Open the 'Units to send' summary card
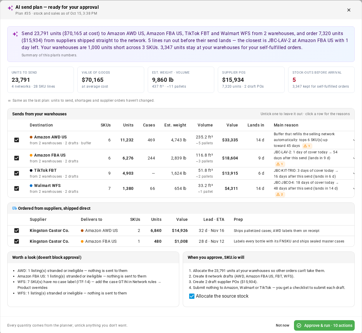The width and height of the screenshot is (362, 333). (41, 80)
